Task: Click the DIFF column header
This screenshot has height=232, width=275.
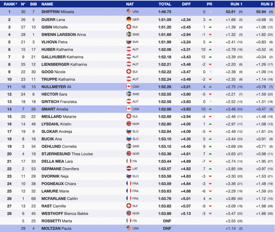Action: (186, 4)
